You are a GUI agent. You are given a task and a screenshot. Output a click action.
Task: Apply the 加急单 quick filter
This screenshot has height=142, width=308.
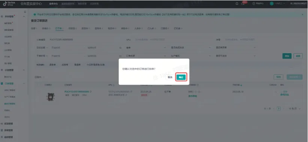(x=65, y=64)
